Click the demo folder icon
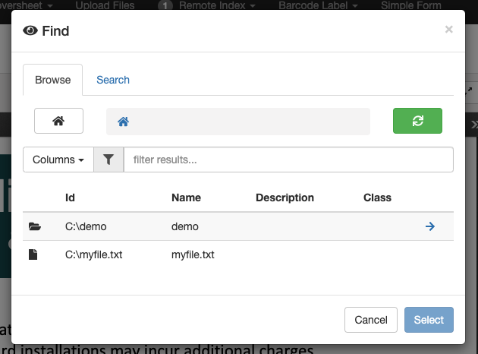This screenshot has height=354, width=478. (x=33, y=226)
